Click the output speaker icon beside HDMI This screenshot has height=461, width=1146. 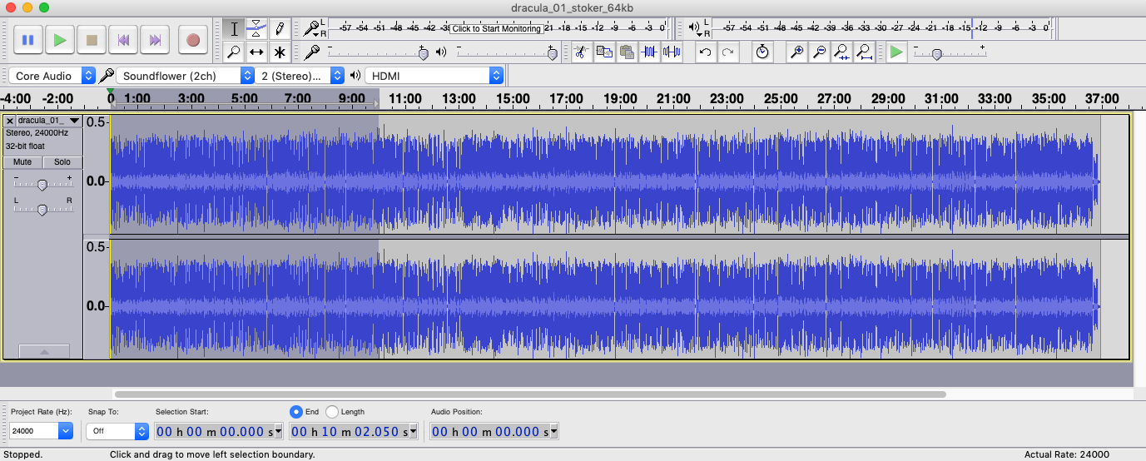pos(355,76)
